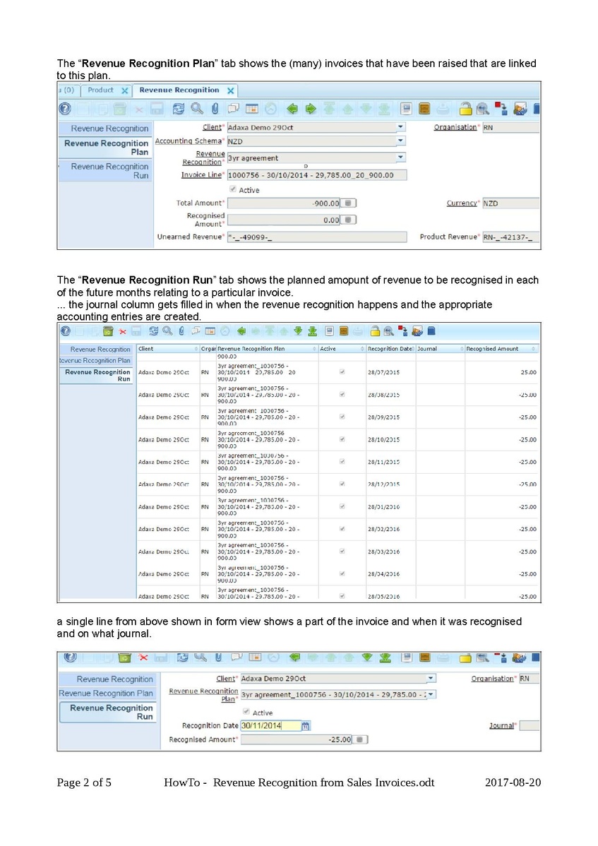Close the Product tab

pos(124,90)
